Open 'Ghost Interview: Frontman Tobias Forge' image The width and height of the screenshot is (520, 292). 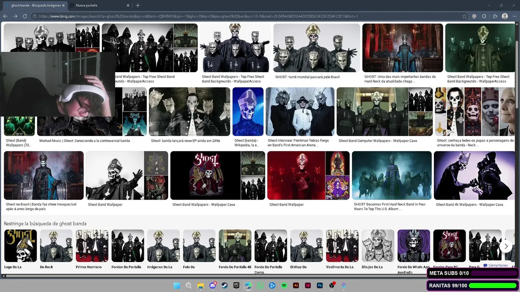point(300,112)
